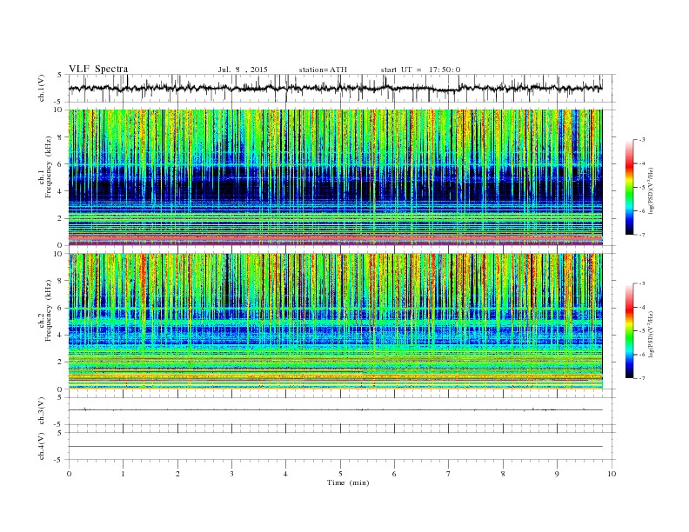Click the ch.1 "Frequency (kHz)" axis label

click(x=49, y=167)
